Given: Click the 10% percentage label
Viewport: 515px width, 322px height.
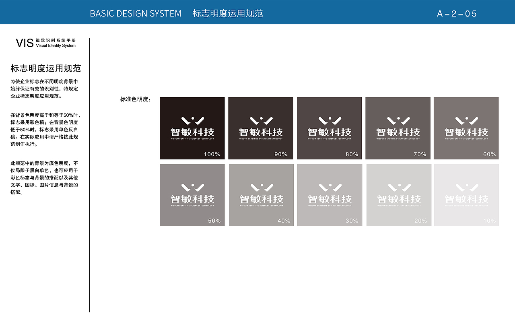Looking at the screenshot, I should click(490, 221).
